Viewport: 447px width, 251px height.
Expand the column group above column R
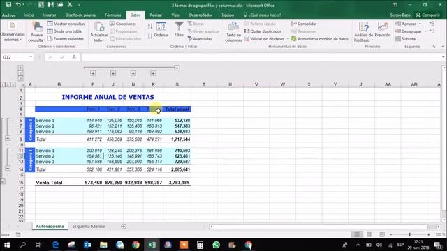(x=153, y=73)
